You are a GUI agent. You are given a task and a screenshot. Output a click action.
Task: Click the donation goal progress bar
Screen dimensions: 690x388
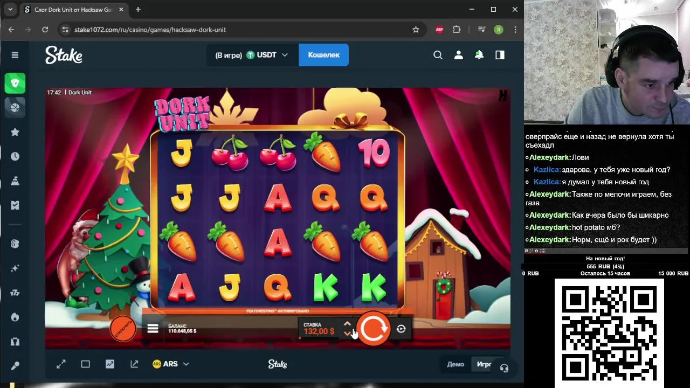tap(605, 266)
